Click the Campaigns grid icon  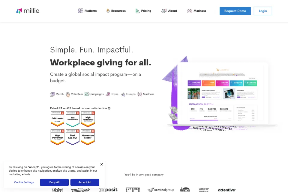pos(86,94)
